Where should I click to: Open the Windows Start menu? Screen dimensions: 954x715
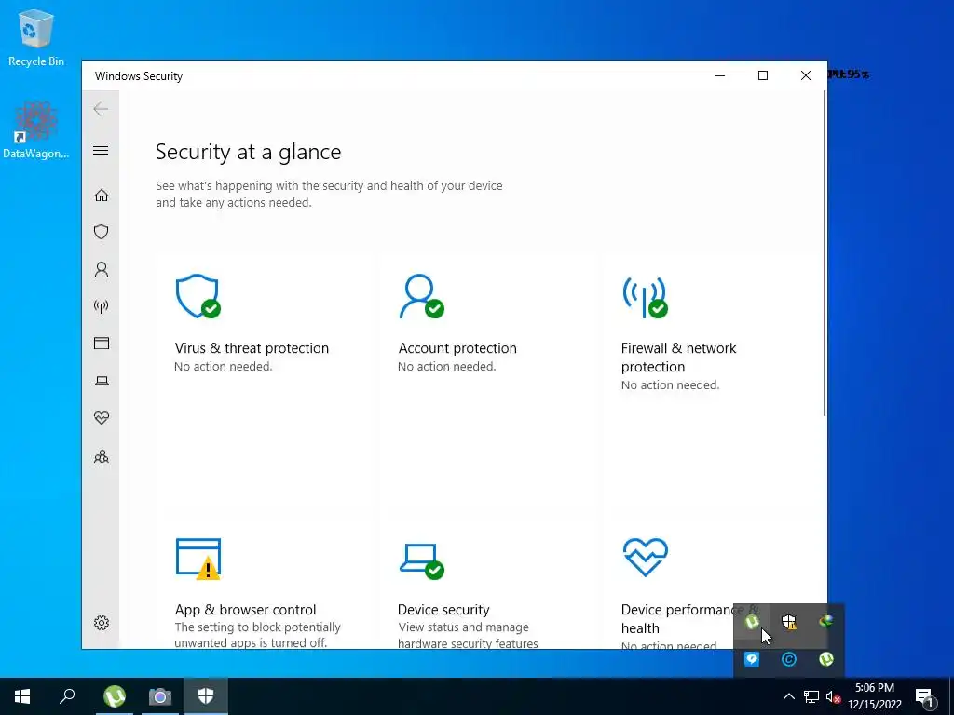click(22, 696)
